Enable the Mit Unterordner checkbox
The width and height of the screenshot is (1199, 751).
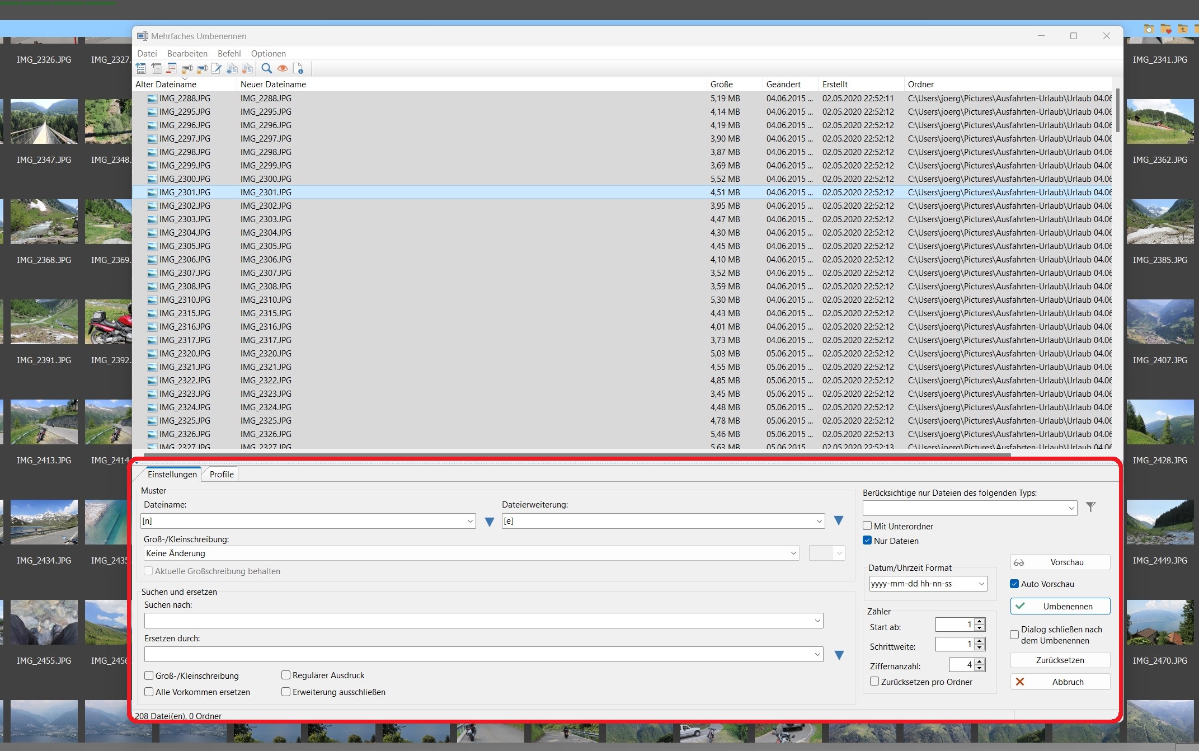(x=867, y=526)
